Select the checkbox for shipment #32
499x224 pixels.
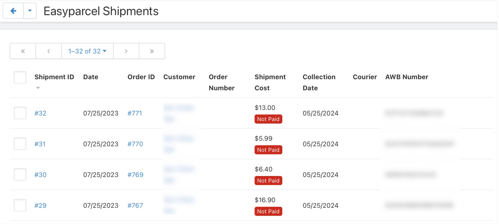pos(20,113)
